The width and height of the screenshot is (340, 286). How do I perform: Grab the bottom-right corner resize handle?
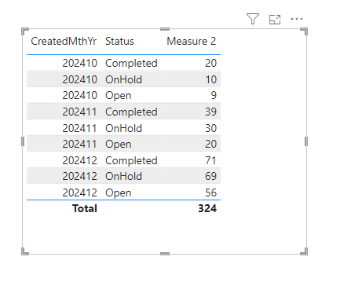[304, 251]
